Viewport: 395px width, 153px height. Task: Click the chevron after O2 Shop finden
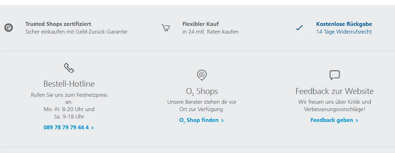tap(222, 121)
